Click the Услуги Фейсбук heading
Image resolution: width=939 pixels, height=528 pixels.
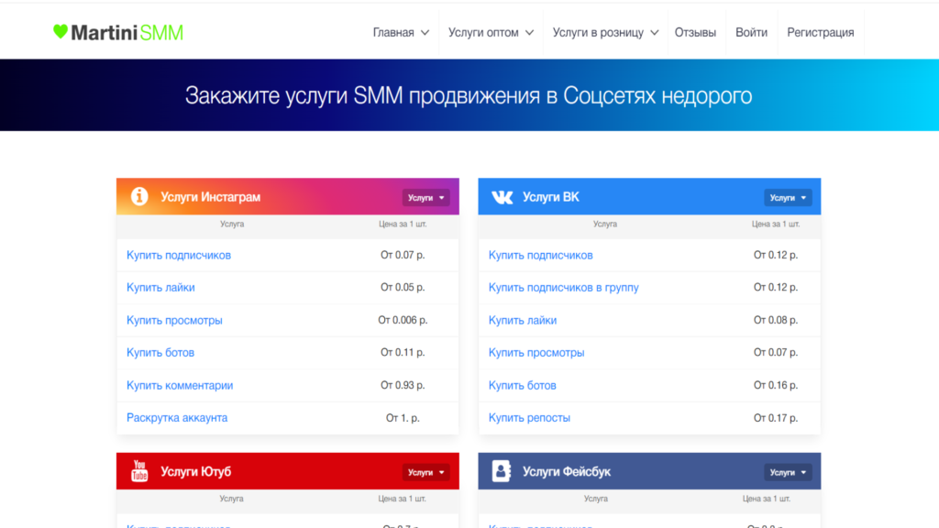(567, 472)
